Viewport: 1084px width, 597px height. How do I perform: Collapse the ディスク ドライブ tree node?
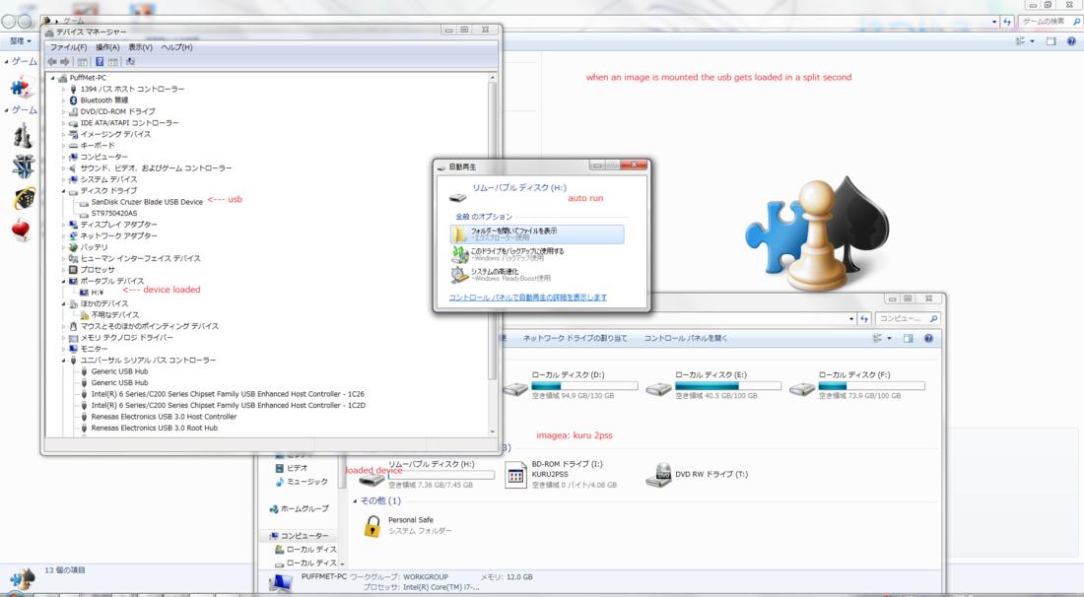pos(63,190)
